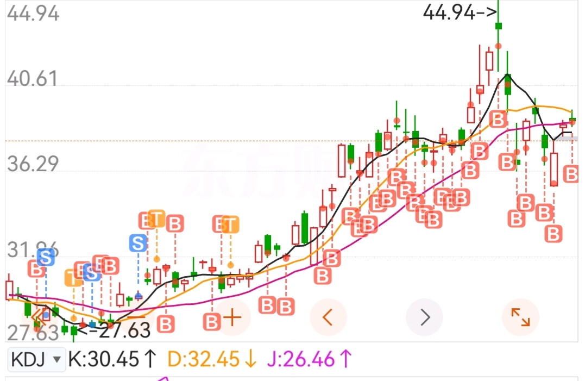Move chart left with the orange arrow
Screen dimensions: 585x381
328,317
